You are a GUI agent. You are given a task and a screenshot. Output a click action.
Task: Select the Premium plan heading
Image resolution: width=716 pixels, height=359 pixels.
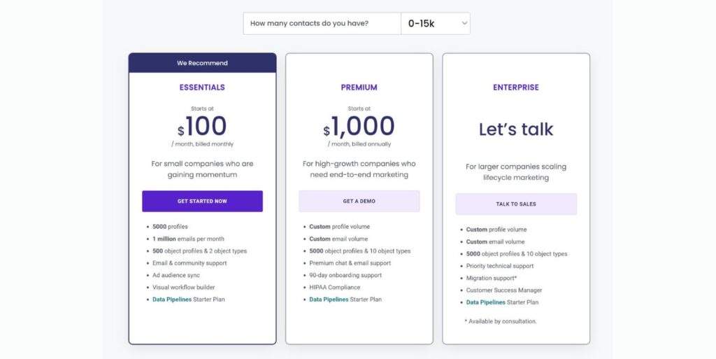coord(359,87)
